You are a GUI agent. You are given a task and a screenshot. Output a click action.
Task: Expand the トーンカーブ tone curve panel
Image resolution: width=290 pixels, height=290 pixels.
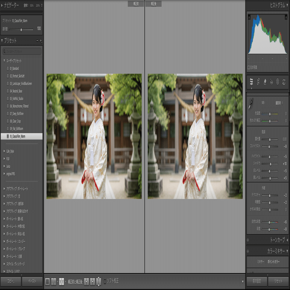pyautogui.click(x=287, y=240)
